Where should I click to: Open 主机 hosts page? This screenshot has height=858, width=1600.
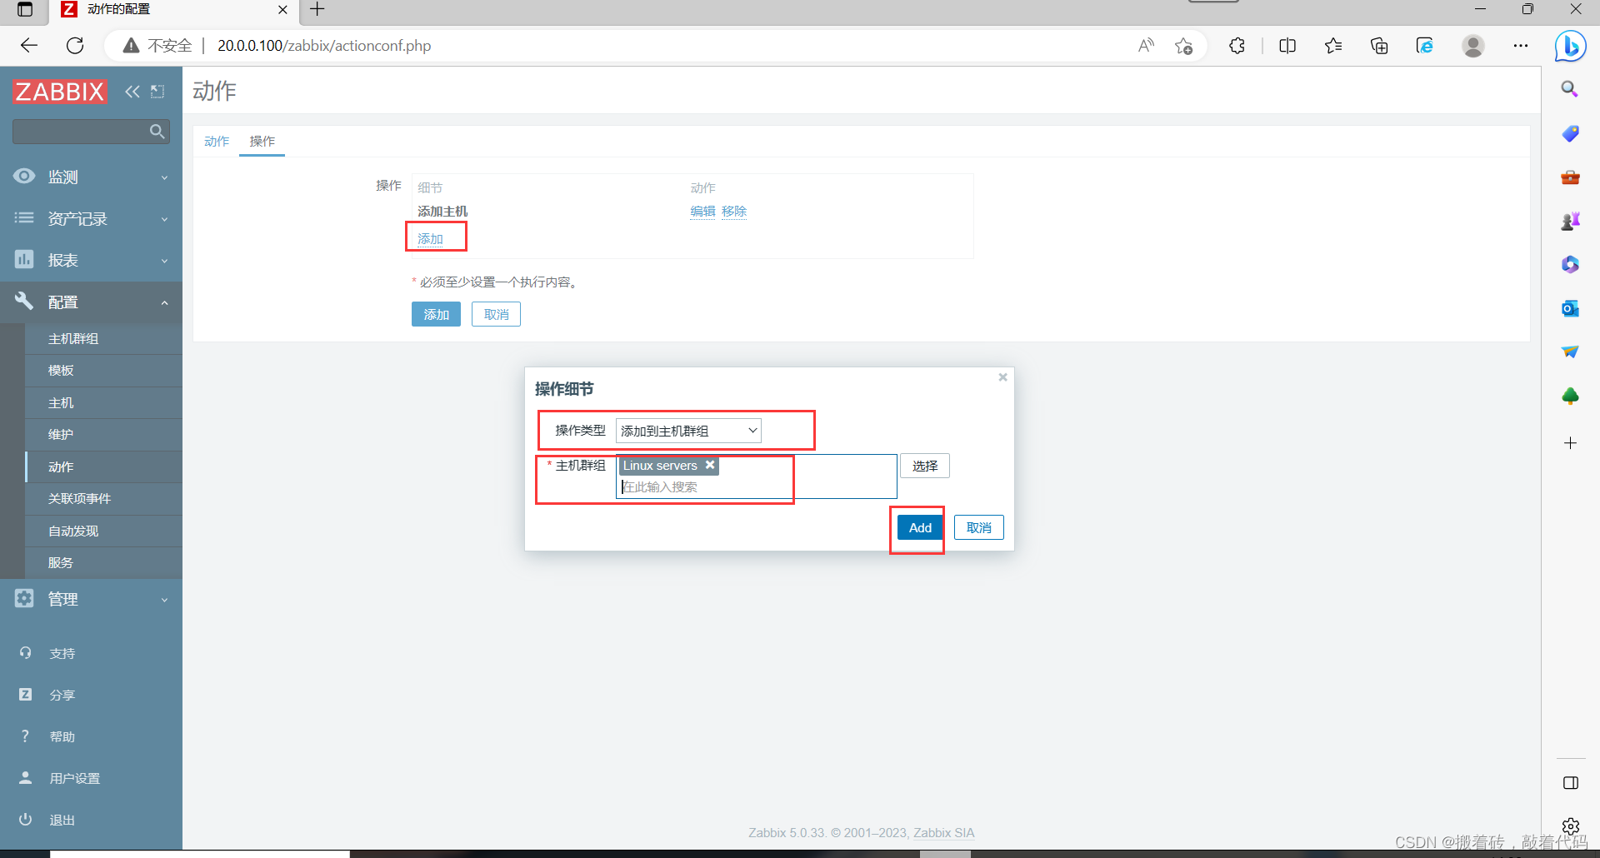pyautogui.click(x=61, y=402)
